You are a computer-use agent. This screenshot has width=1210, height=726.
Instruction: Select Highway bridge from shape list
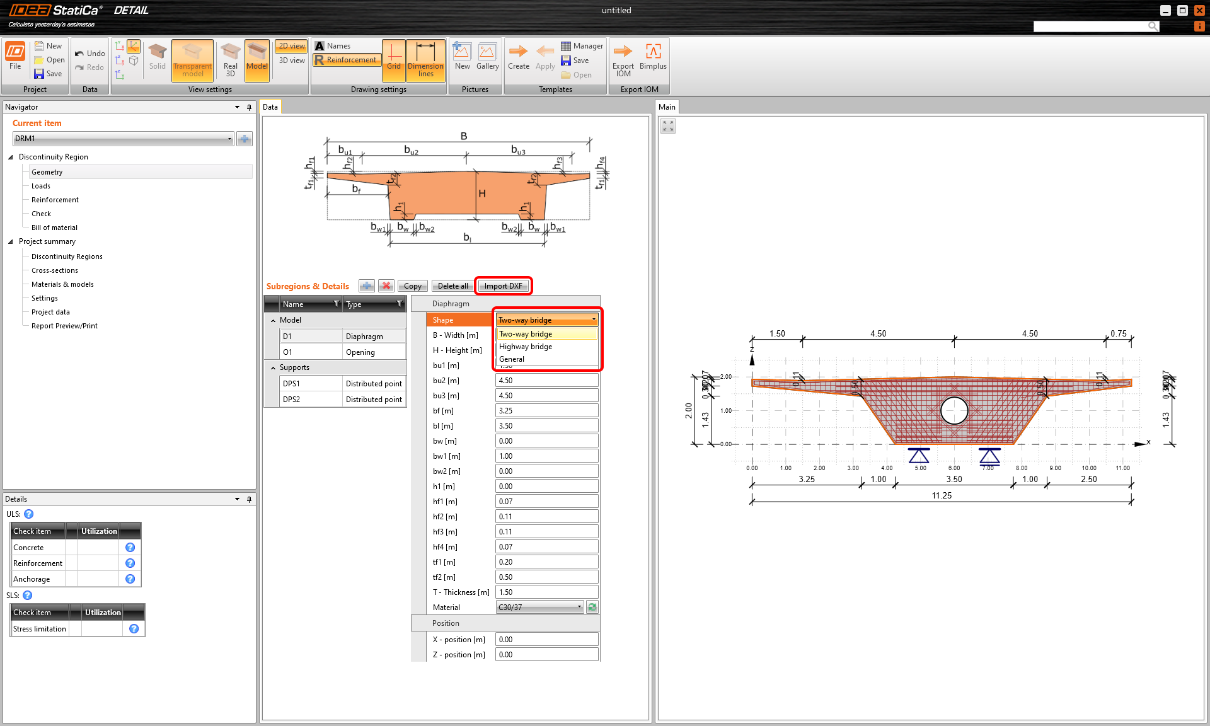[526, 347]
